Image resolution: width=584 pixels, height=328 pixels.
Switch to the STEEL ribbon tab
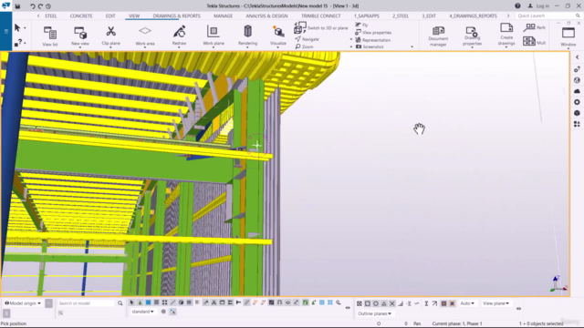[51, 16]
